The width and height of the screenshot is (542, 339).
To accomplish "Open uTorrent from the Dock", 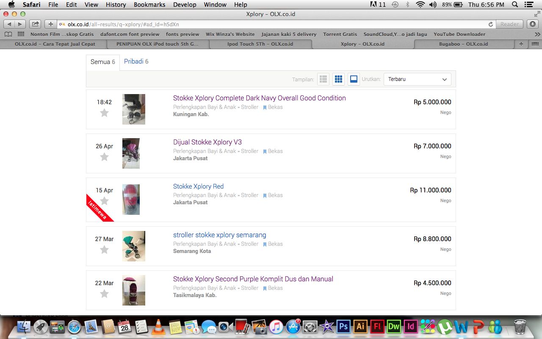I will pos(445,327).
